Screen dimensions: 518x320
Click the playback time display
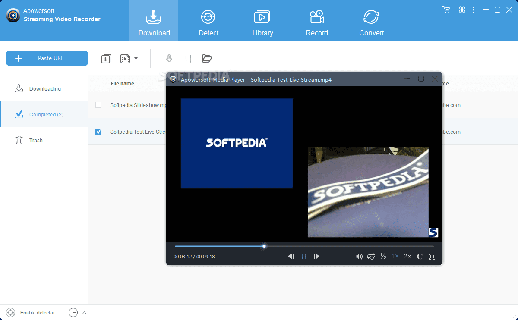pyautogui.click(x=194, y=257)
